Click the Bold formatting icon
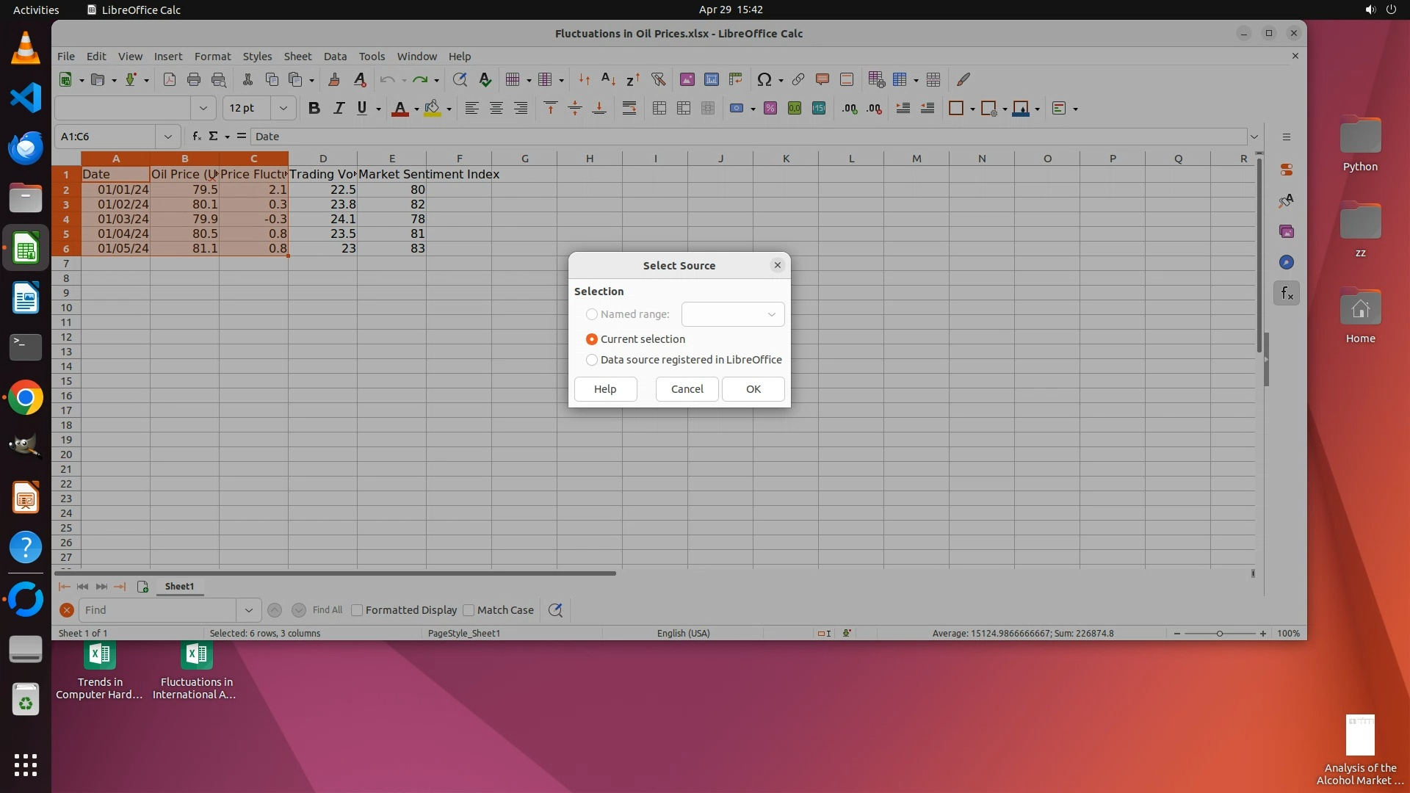 [314, 109]
